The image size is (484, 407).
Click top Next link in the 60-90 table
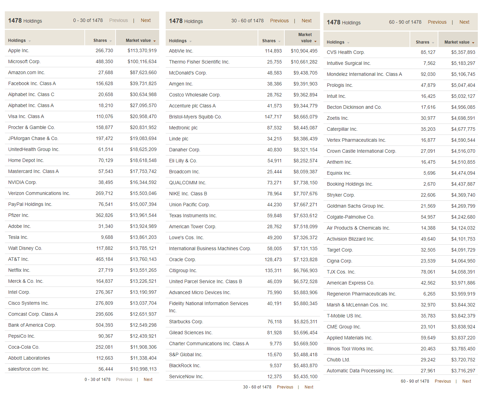click(464, 22)
